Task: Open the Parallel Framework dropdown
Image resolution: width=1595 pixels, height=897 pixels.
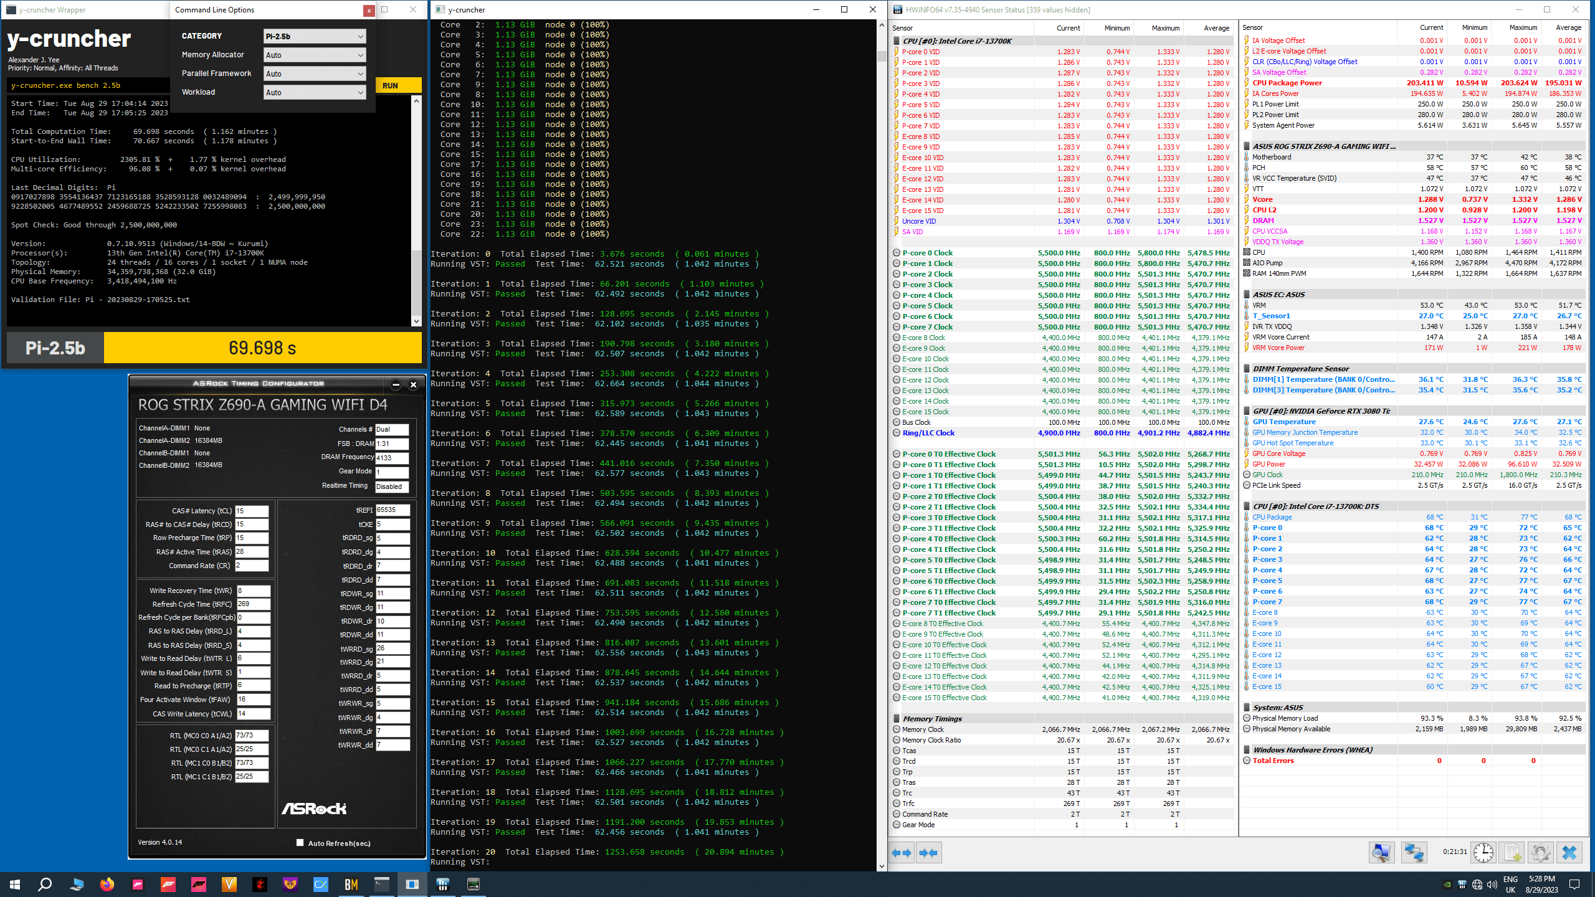Action: 315,74
